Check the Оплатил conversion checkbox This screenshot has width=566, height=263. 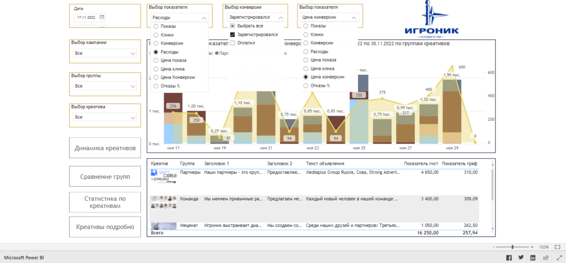(232, 43)
